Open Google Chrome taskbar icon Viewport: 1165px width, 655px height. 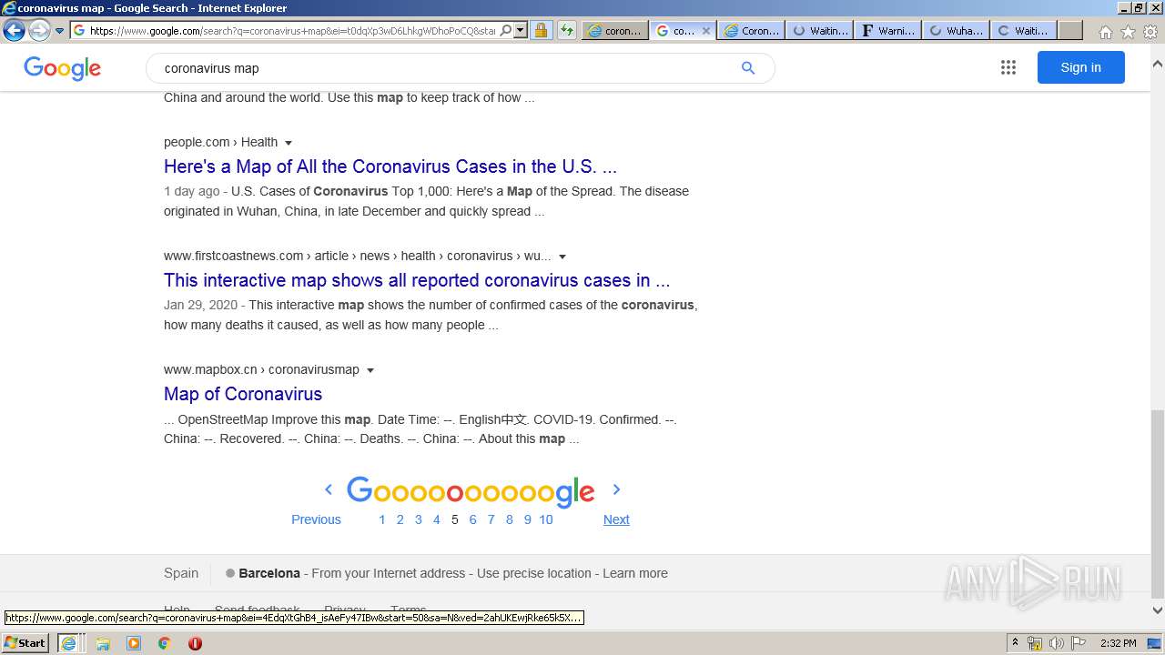[164, 643]
